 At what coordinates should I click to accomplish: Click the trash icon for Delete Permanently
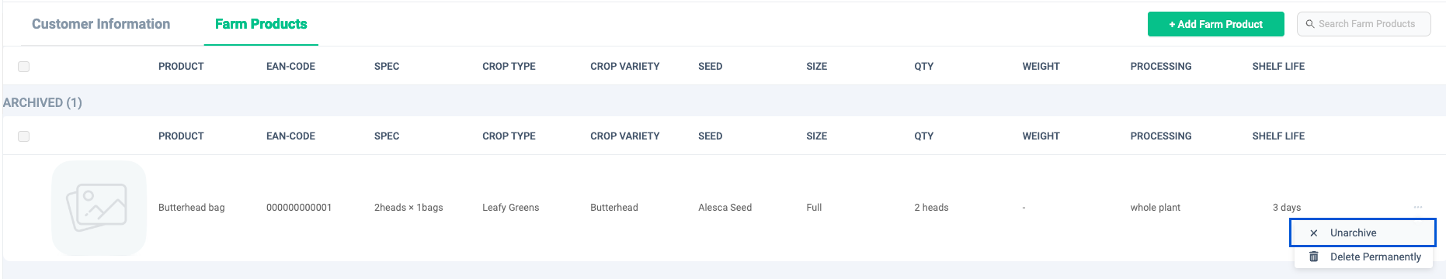[1313, 257]
